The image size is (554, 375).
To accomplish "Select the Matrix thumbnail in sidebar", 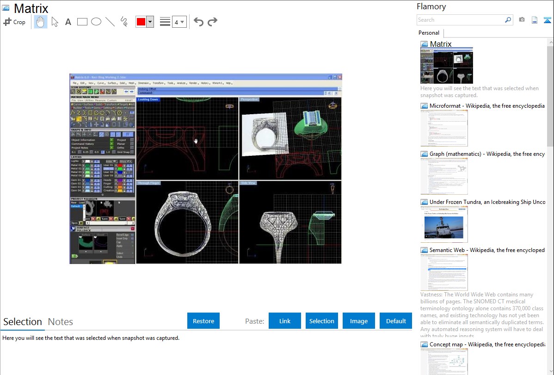I will tap(447, 66).
